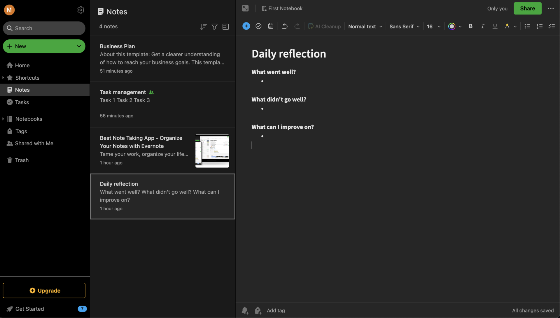Open the Sans Serif font dropdown
560x318 pixels.
pyautogui.click(x=404, y=26)
